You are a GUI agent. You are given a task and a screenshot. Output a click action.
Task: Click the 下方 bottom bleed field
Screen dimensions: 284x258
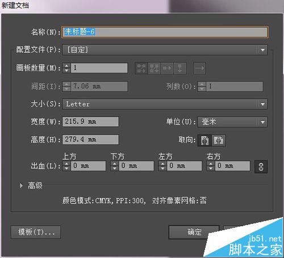click(x=136, y=166)
